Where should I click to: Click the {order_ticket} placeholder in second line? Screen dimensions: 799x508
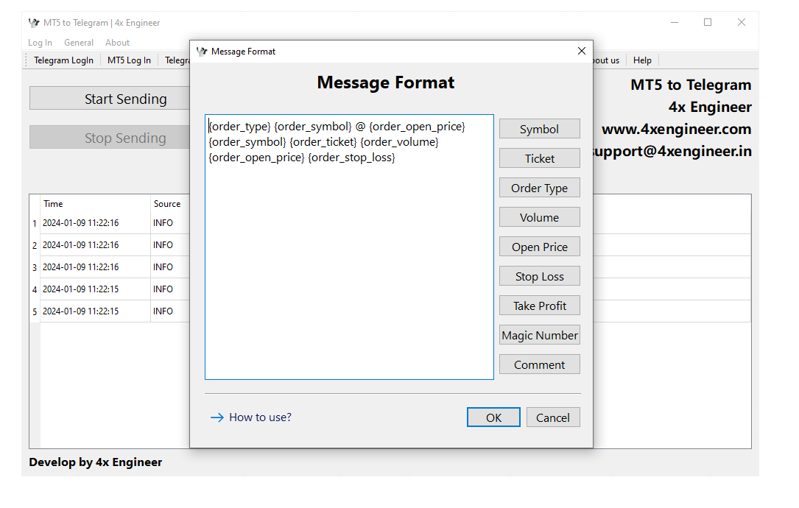click(323, 141)
